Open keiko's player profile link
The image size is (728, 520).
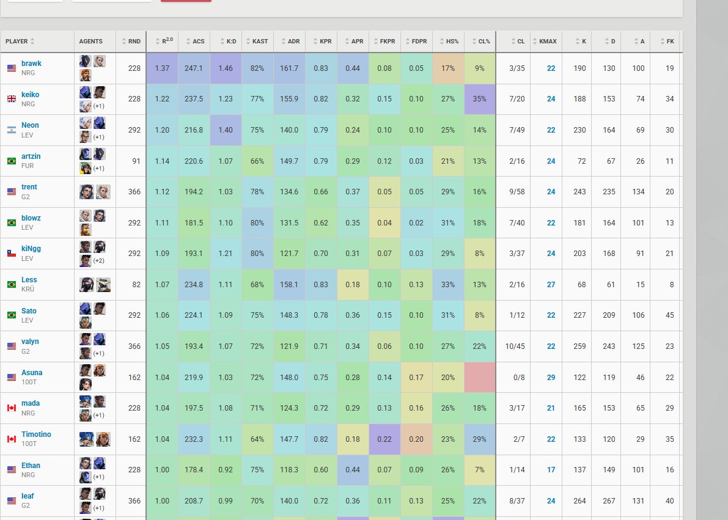[x=30, y=94]
